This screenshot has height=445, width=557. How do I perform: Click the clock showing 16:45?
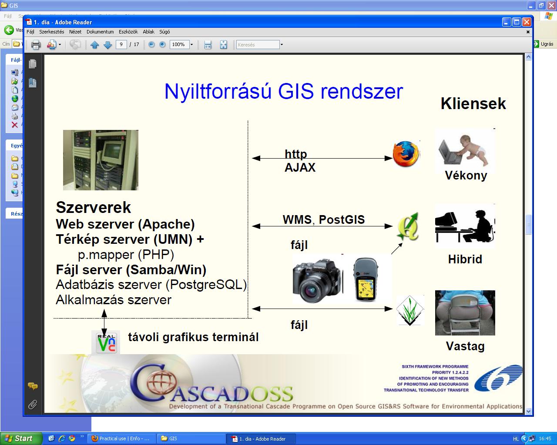point(545,439)
